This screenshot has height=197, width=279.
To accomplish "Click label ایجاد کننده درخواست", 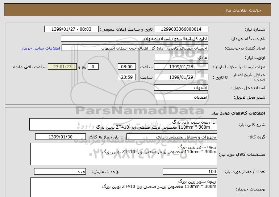I will (245, 48).
